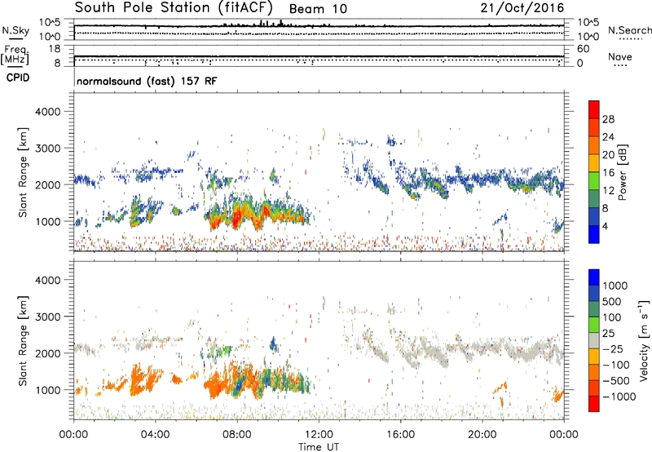Click the gray -25 to 25 velocity swatch

pyautogui.click(x=594, y=341)
